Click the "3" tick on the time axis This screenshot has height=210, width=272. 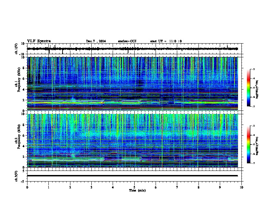click(x=91, y=187)
